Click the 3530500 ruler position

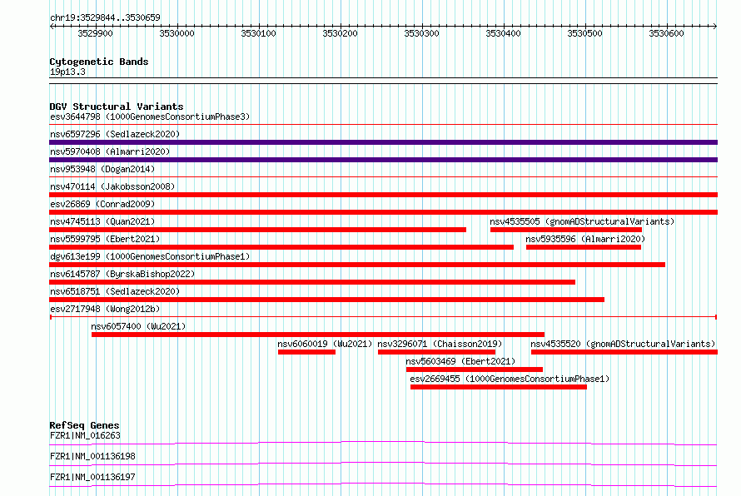click(x=585, y=33)
